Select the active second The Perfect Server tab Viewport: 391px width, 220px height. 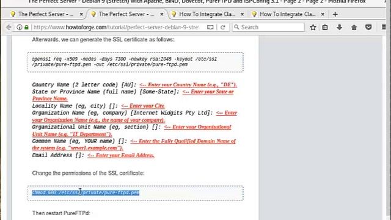[x=126, y=14]
